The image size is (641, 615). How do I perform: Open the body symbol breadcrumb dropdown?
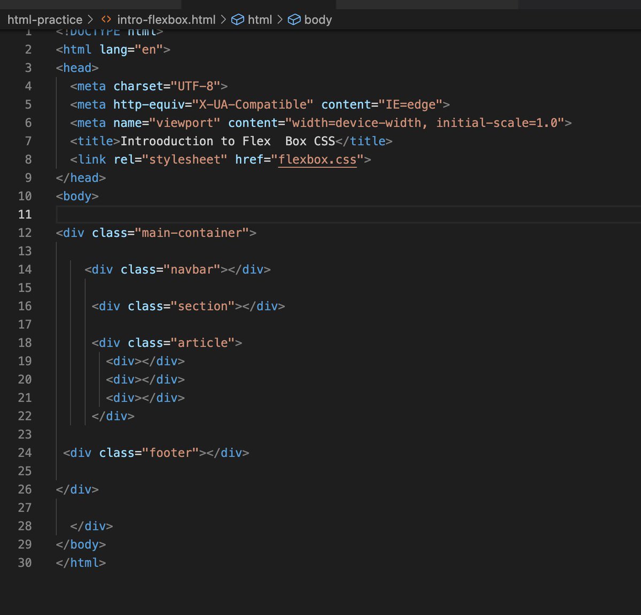click(x=319, y=19)
